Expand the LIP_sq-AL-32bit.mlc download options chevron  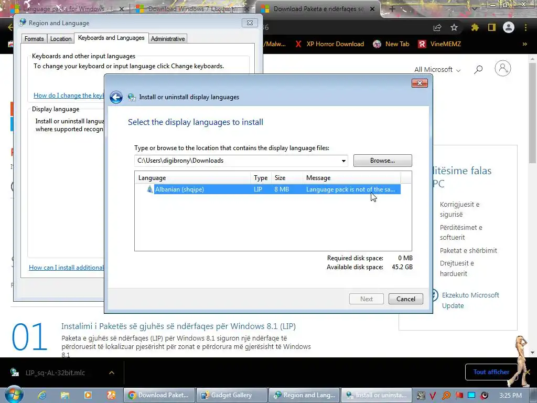(112, 373)
